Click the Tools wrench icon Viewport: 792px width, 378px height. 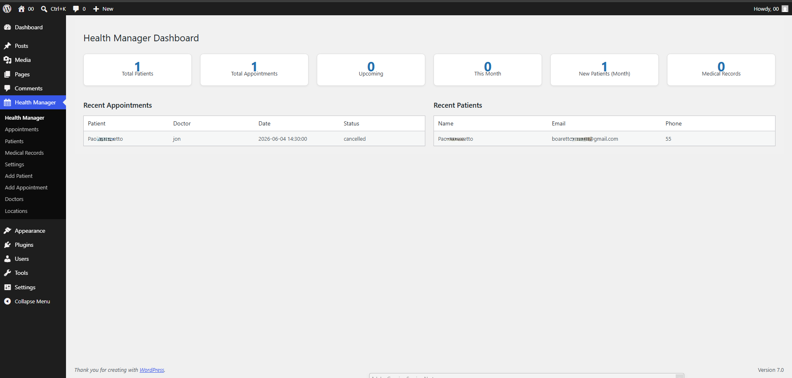click(7, 273)
